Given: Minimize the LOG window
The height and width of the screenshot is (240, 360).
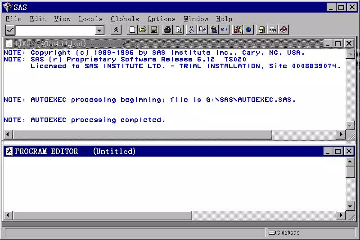Looking at the screenshot, I should click(328, 44).
